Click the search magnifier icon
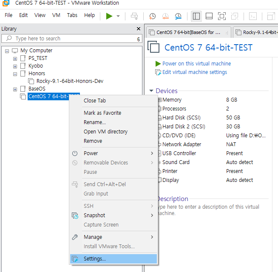 click(x=9, y=38)
